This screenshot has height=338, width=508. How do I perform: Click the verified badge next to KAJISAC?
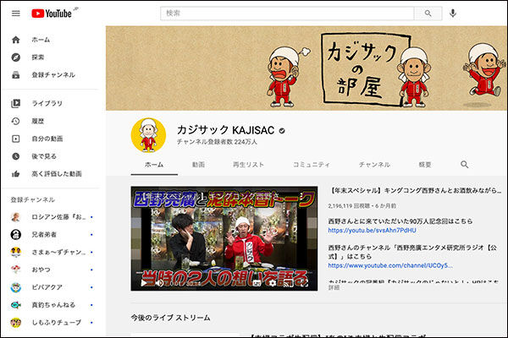pyautogui.click(x=282, y=131)
